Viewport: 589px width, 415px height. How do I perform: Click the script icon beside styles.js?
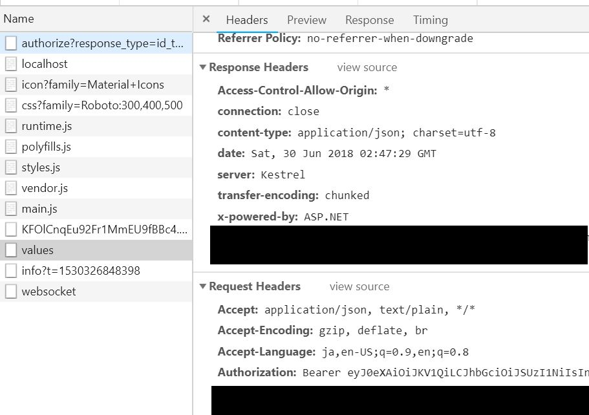pos(11,167)
